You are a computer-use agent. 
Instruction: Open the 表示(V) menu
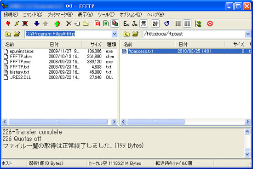click(86, 15)
